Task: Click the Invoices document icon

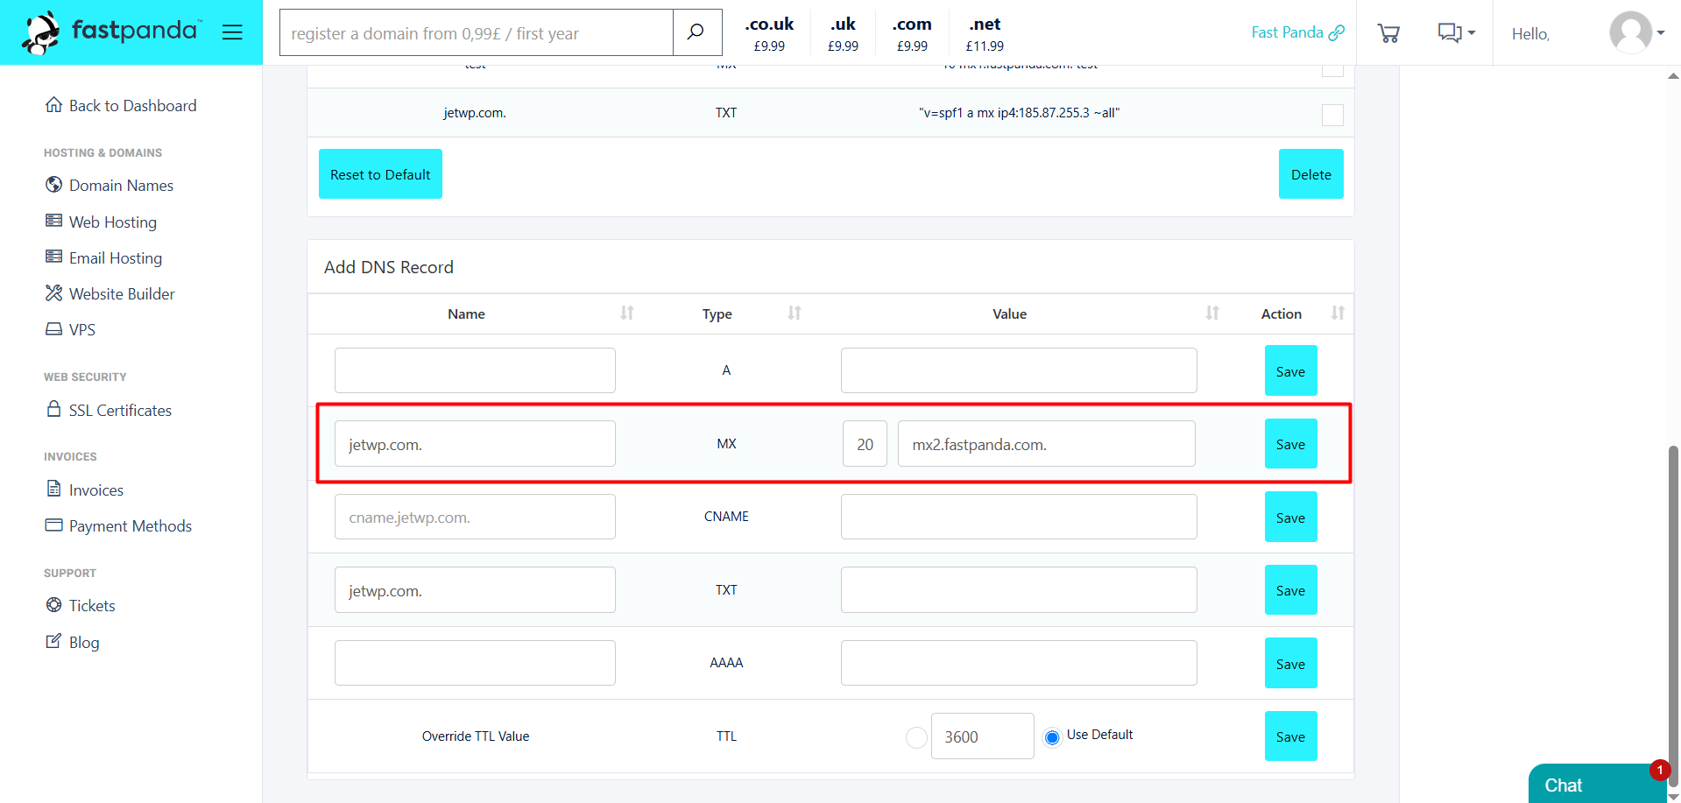Action: (53, 489)
